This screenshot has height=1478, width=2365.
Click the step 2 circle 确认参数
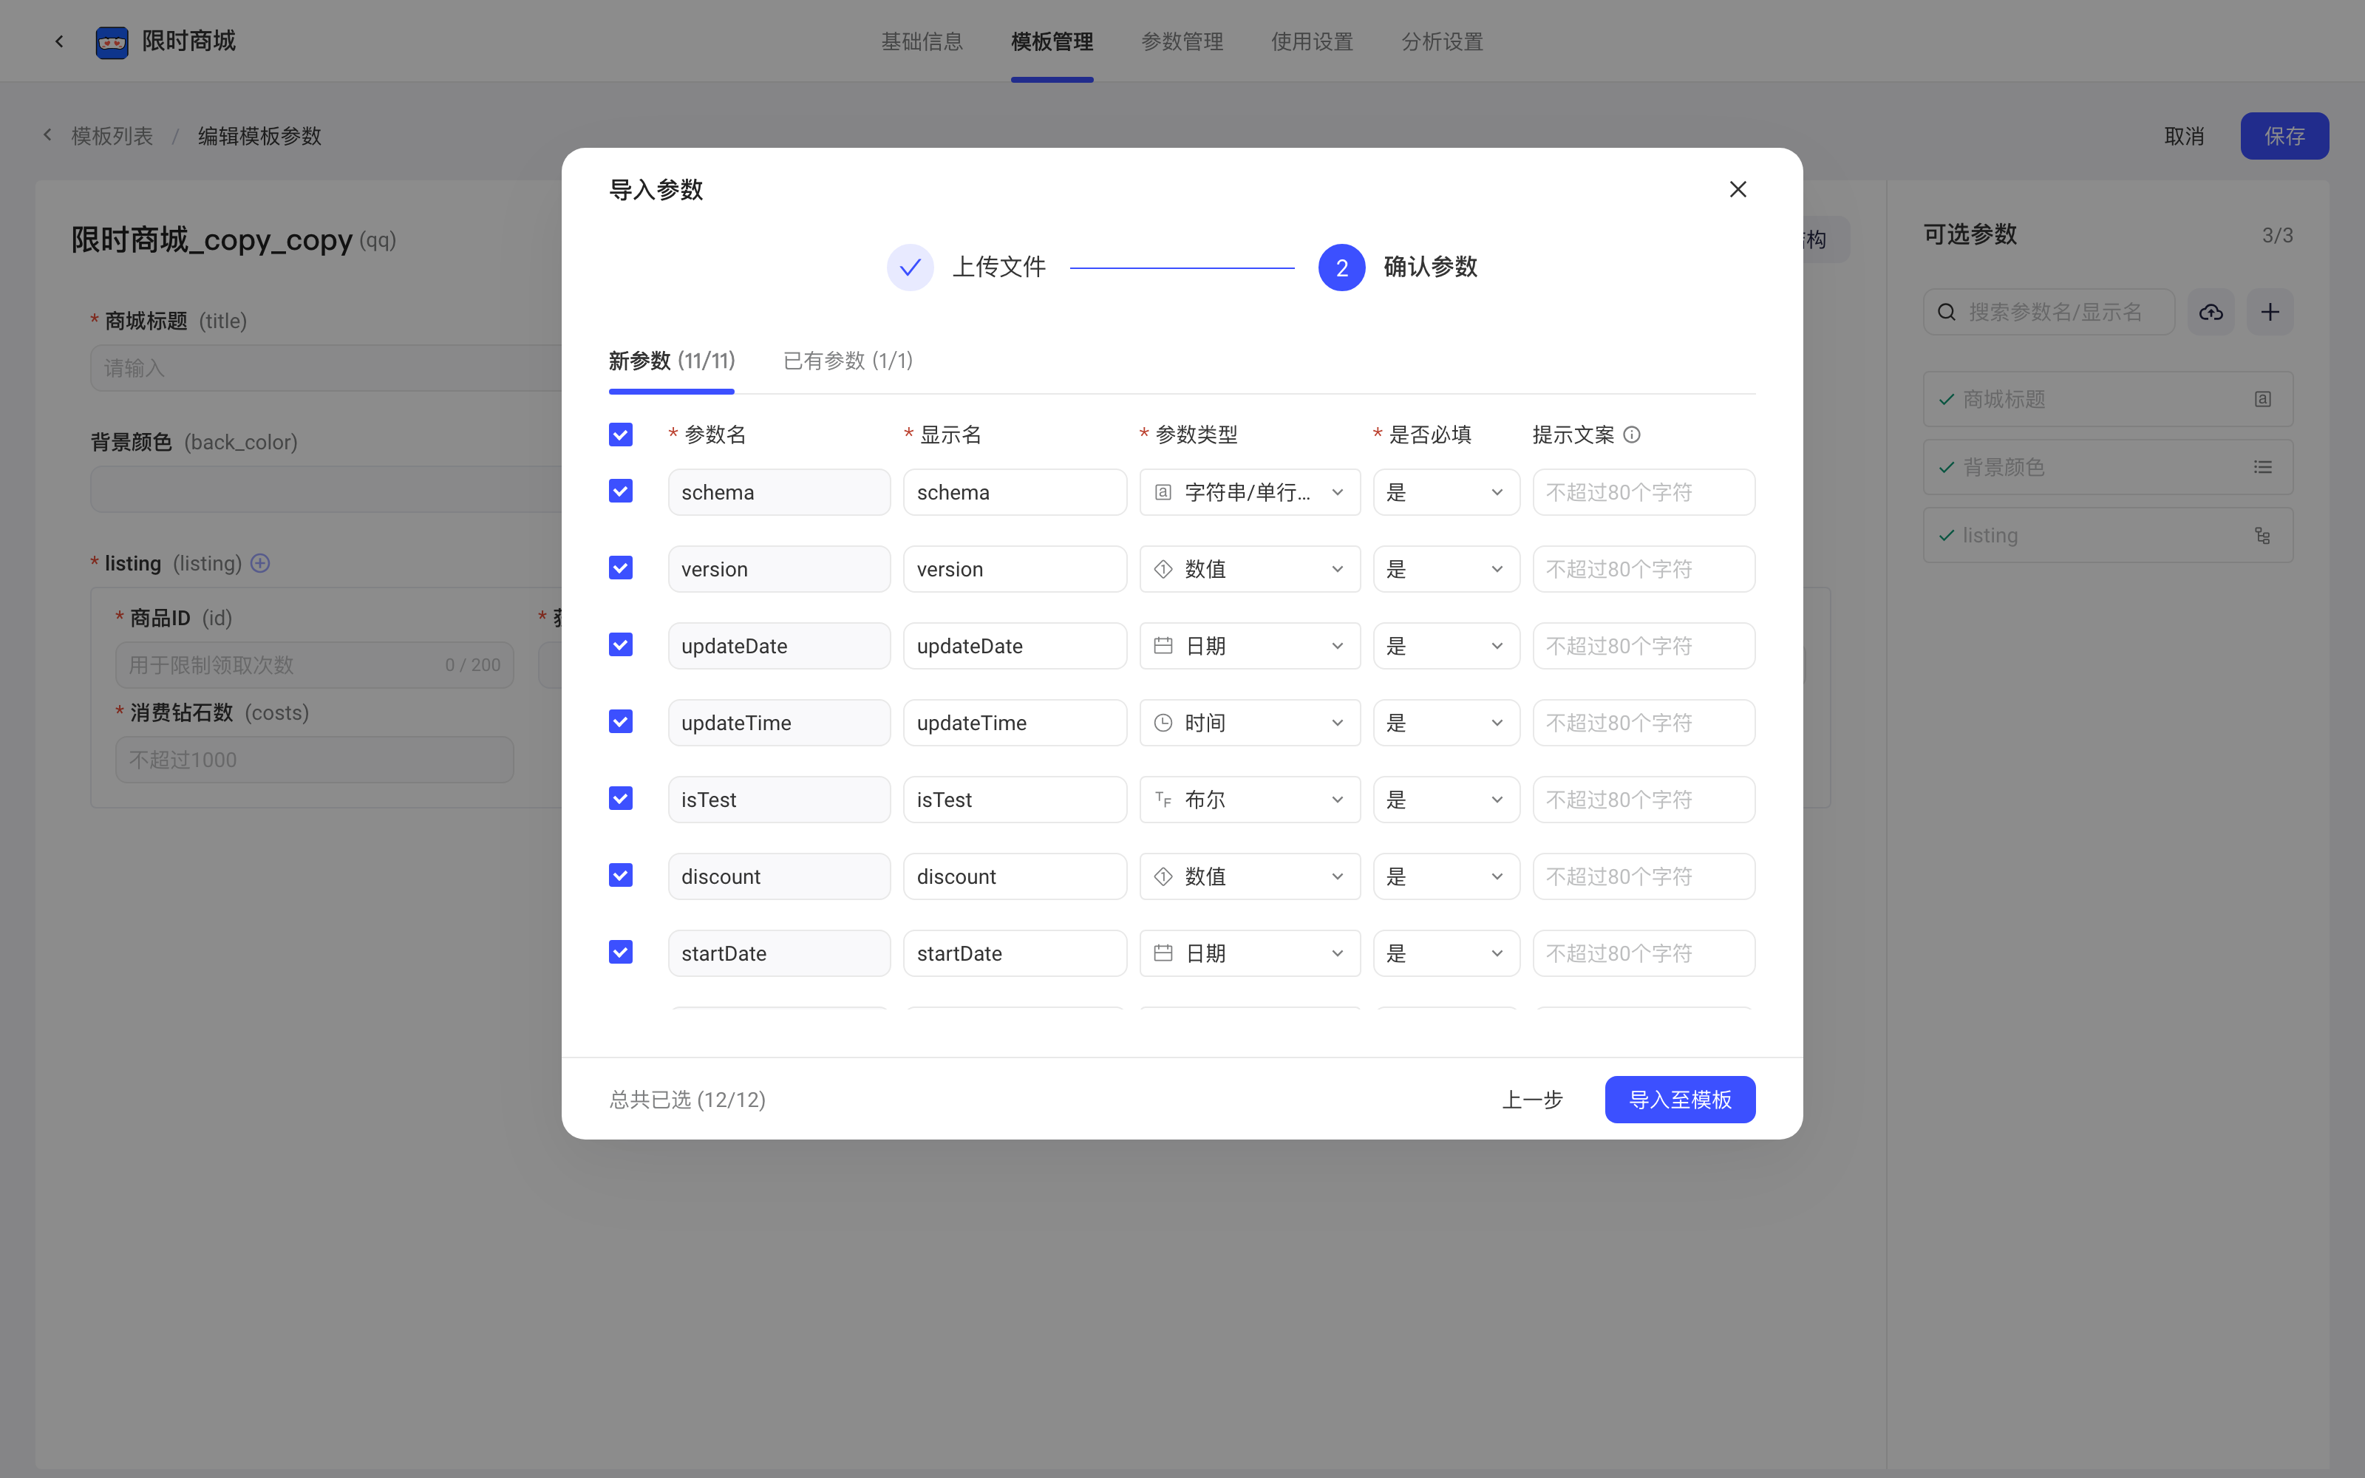[x=1342, y=267]
